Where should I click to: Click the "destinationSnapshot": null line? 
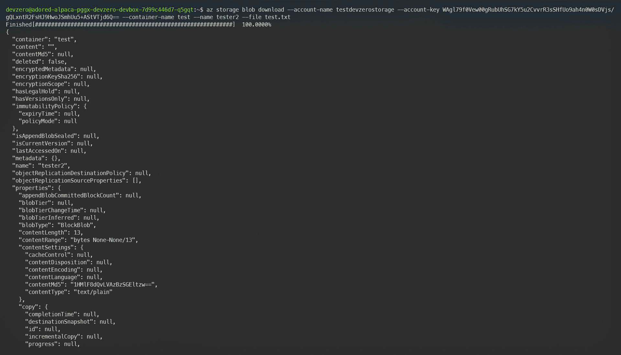coord(70,322)
